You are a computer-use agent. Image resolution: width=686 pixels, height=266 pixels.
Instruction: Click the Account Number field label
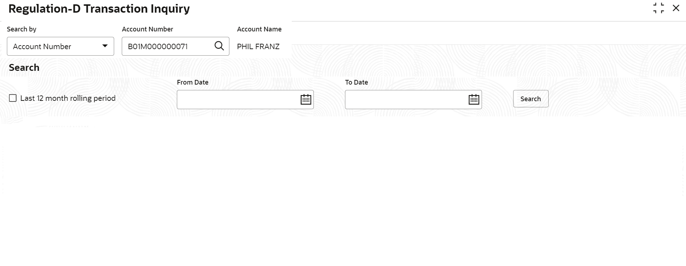(x=147, y=29)
